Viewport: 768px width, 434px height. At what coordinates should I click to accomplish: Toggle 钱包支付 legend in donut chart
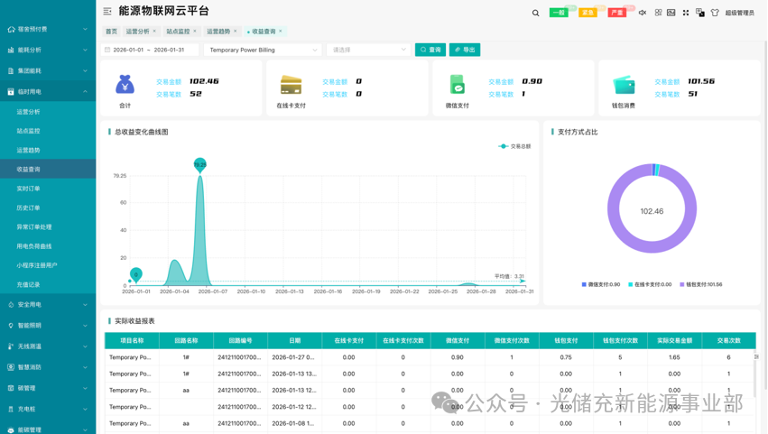700,284
